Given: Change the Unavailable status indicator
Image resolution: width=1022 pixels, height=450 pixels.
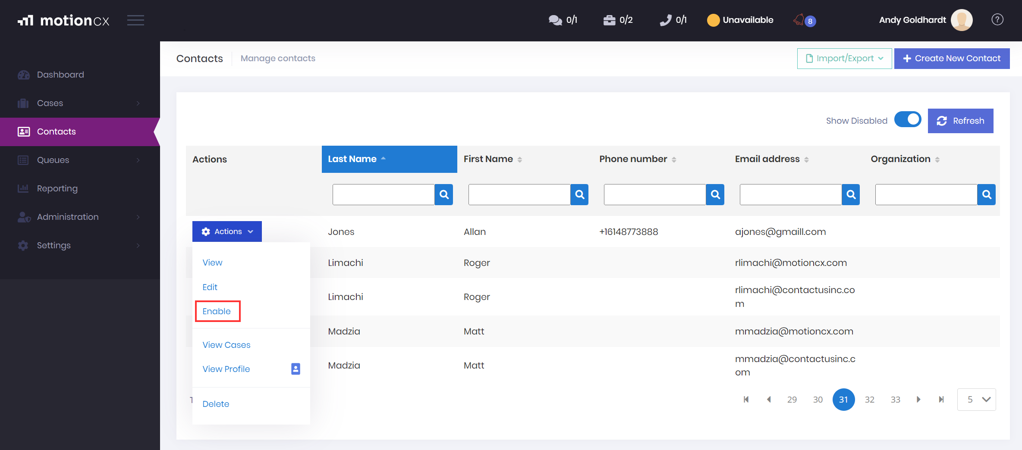Looking at the screenshot, I should (740, 20).
